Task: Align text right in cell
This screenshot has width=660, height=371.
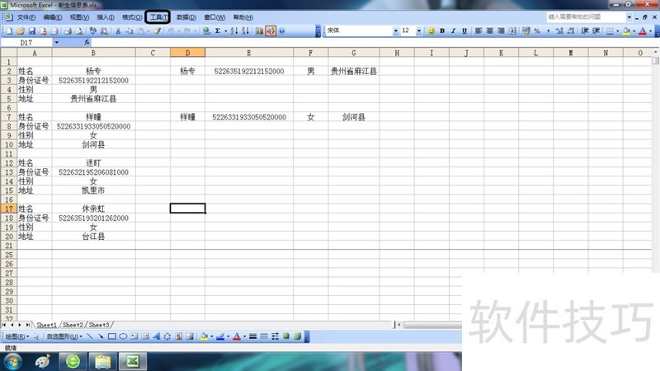Action: (x=501, y=31)
